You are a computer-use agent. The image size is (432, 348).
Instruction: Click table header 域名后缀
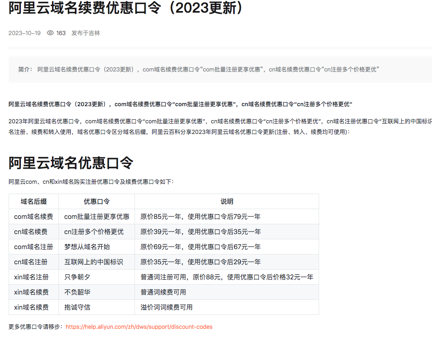point(34,201)
